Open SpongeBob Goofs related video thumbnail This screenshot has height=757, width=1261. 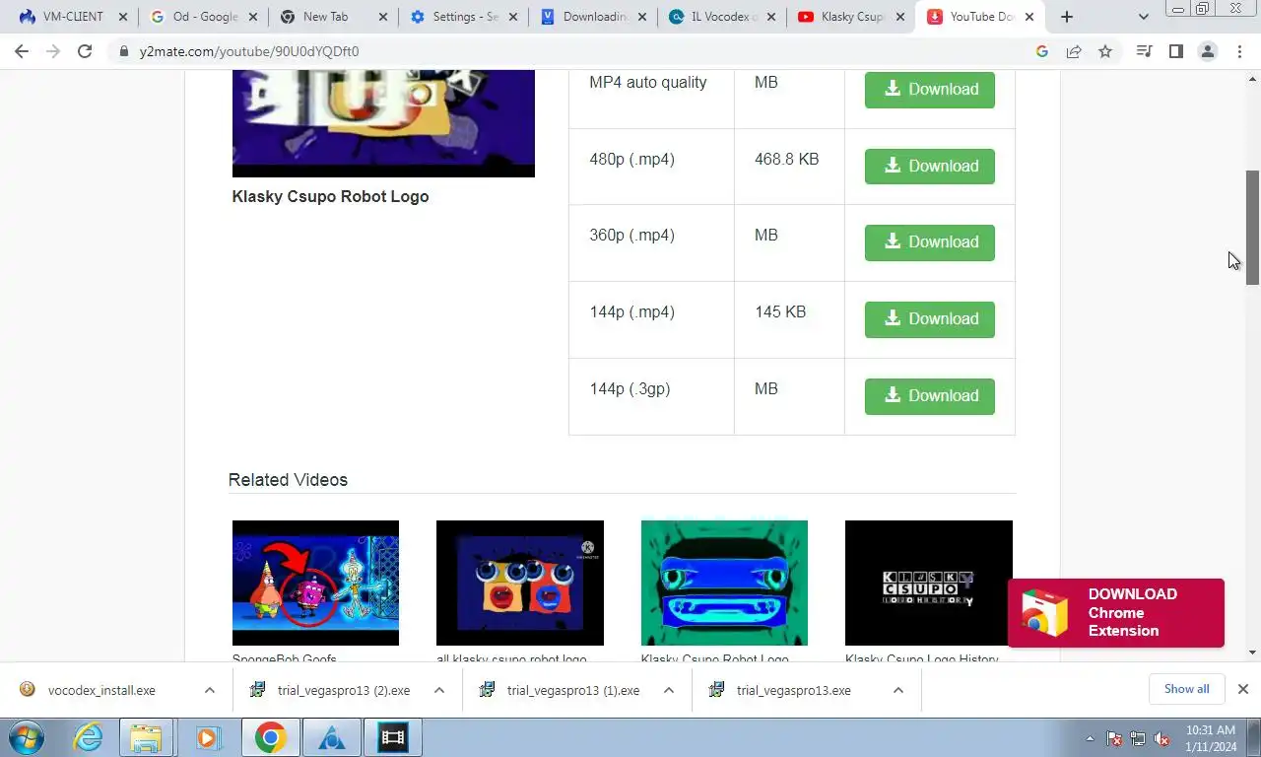click(315, 583)
